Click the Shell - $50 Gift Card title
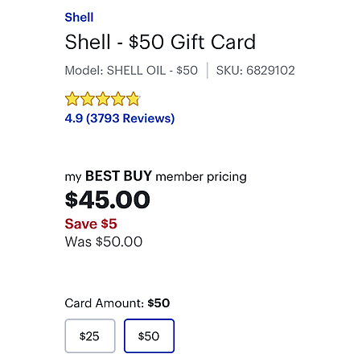The width and height of the screenshot is (362, 362). (160, 42)
